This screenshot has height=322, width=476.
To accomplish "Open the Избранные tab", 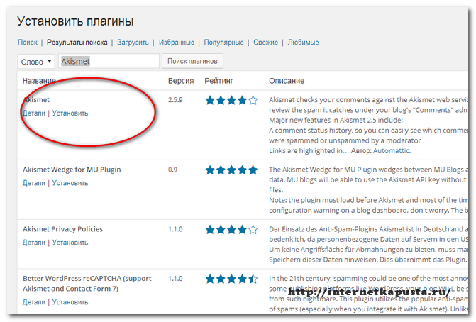I will [177, 43].
